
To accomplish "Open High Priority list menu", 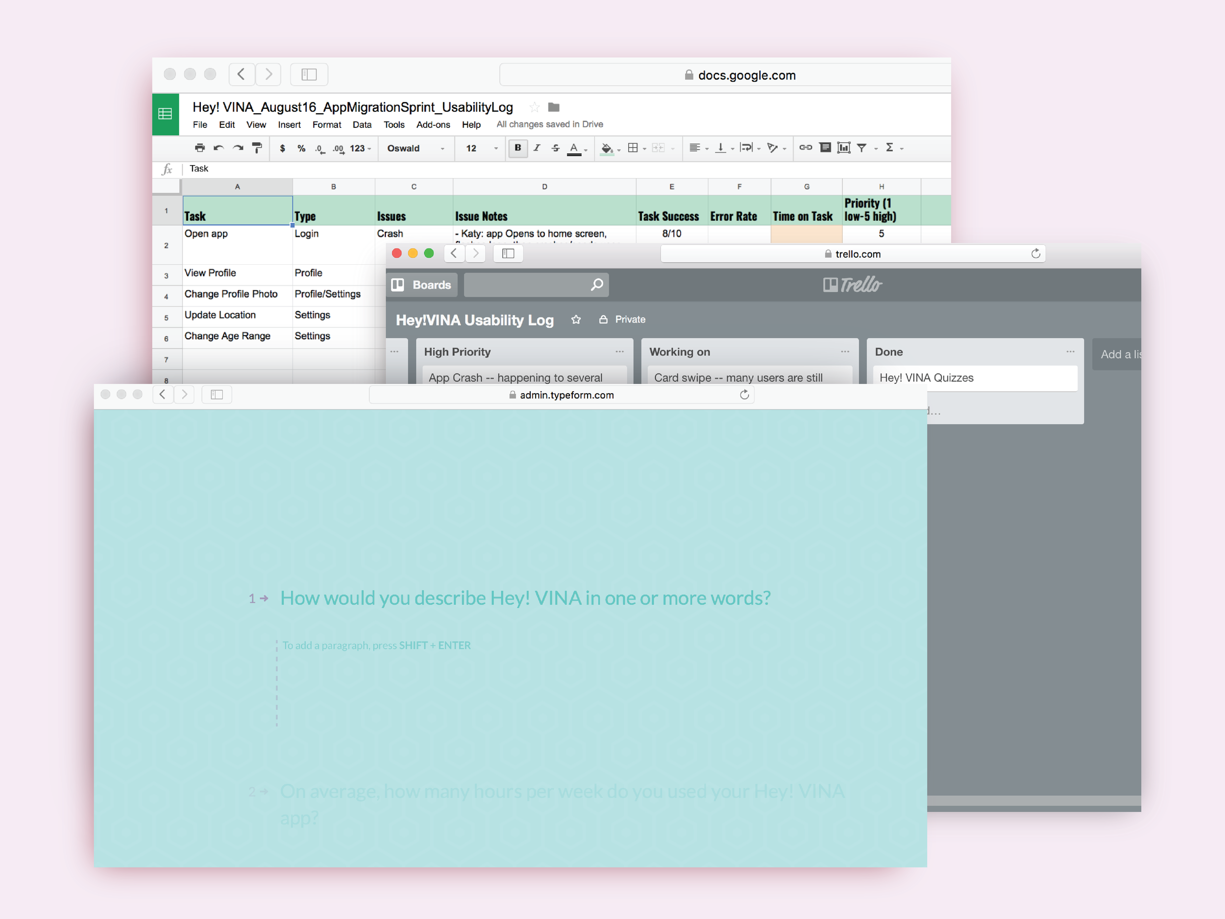I will coord(620,352).
